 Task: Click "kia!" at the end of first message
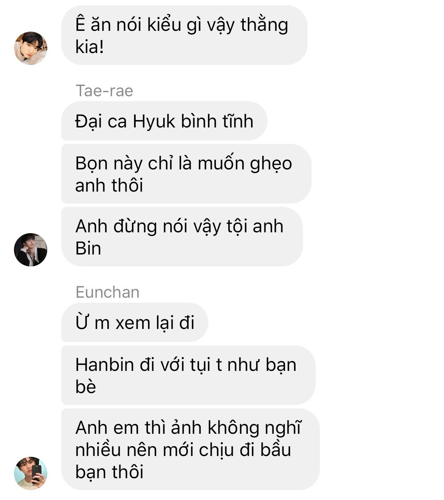(89, 47)
